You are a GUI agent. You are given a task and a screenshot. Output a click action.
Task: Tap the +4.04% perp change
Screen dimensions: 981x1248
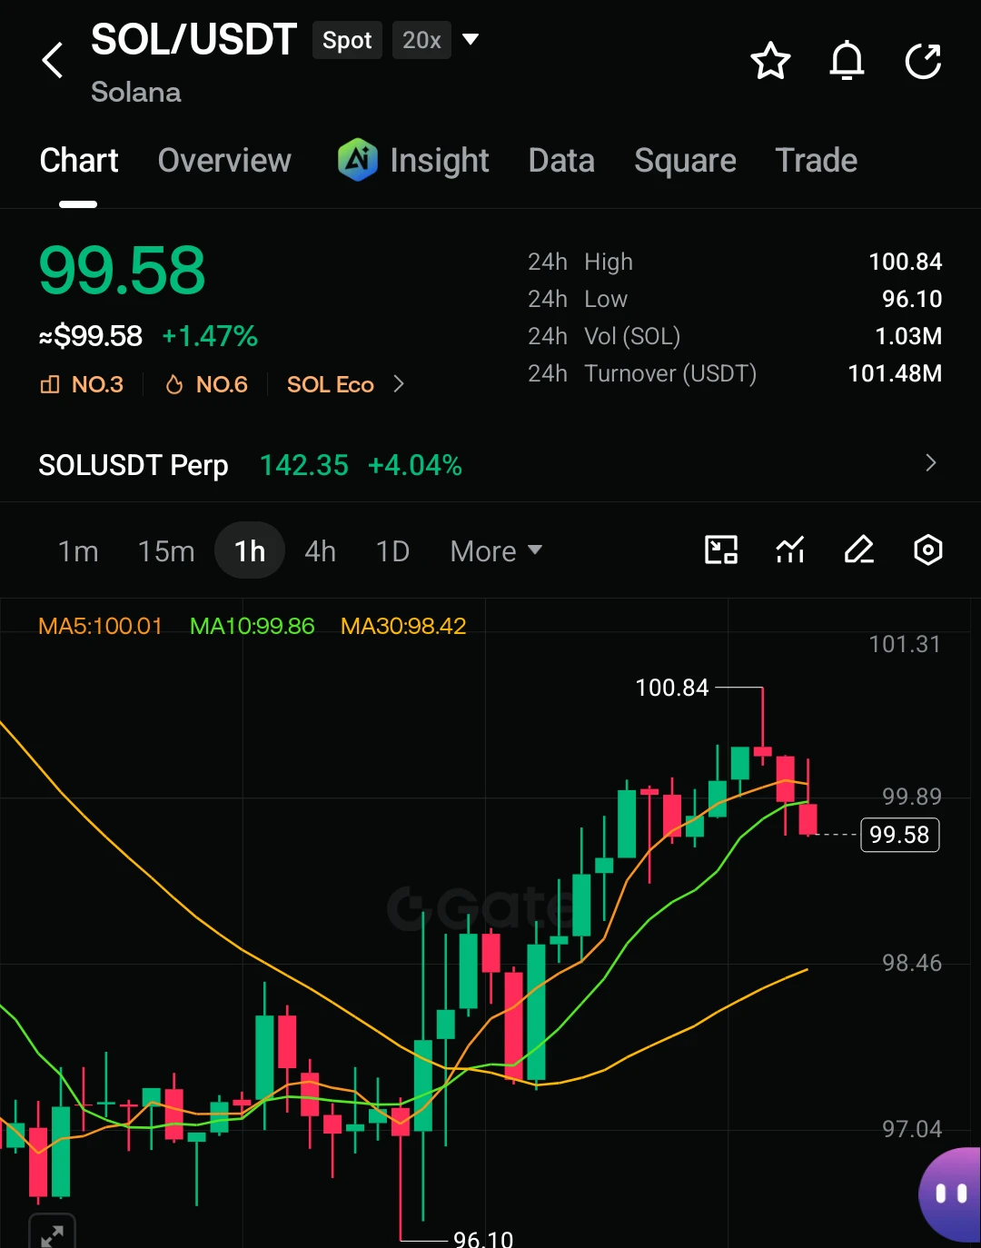(x=415, y=465)
